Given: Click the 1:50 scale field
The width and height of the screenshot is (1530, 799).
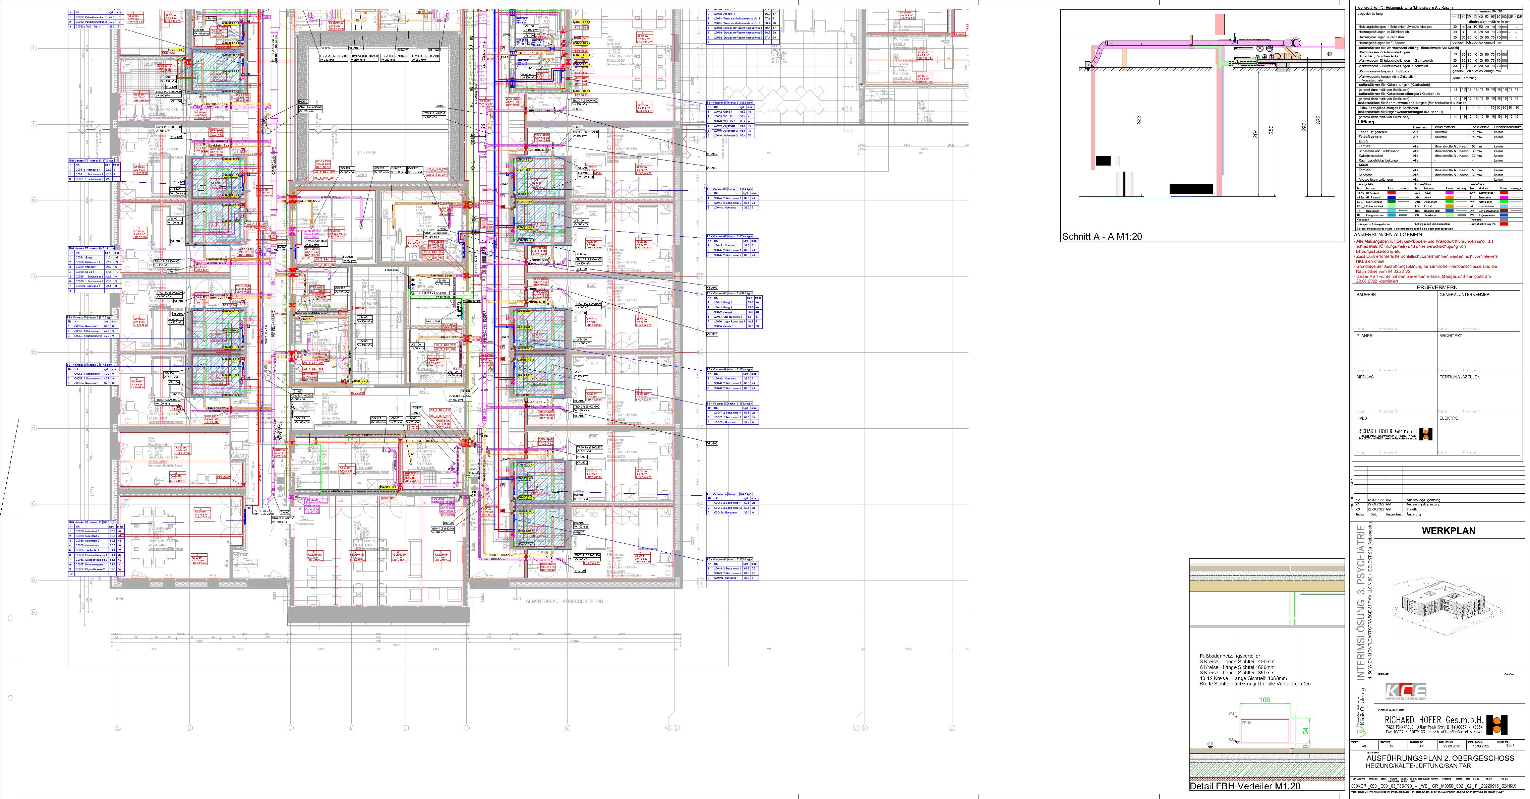Looking at the screenshot, I should tap(1510, 746).
